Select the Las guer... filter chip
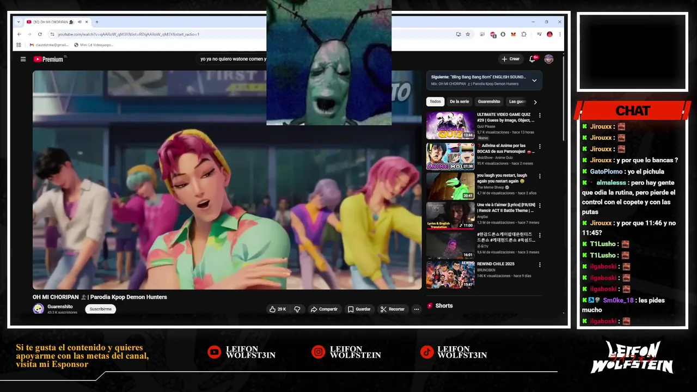Image resolution: width=697 pixels, height=392 pixels. point(517,102)
